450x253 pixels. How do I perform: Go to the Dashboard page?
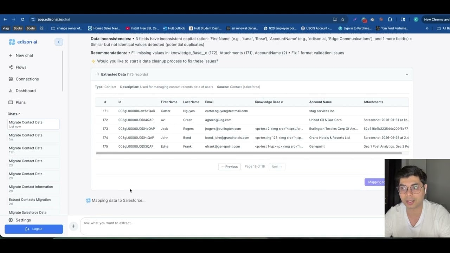[x=25, y=91]
